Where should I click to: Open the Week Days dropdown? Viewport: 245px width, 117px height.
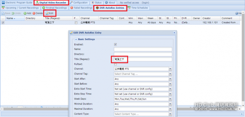[x=170, y=99]
